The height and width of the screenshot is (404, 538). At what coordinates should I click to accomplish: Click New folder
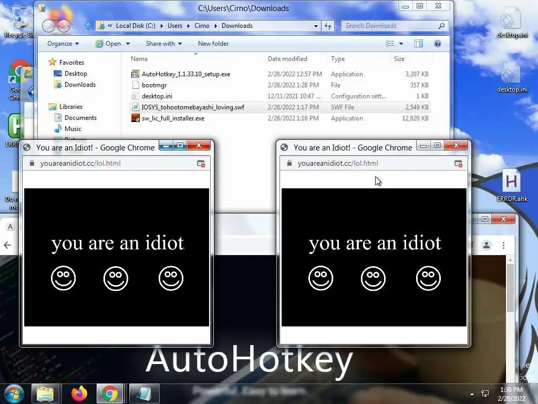213,44
